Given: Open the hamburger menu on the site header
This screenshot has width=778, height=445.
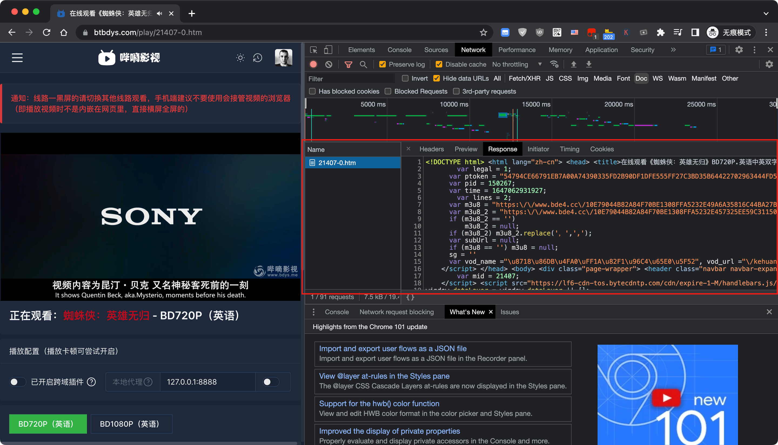Looking at the screenshot, I should [17, 58].
